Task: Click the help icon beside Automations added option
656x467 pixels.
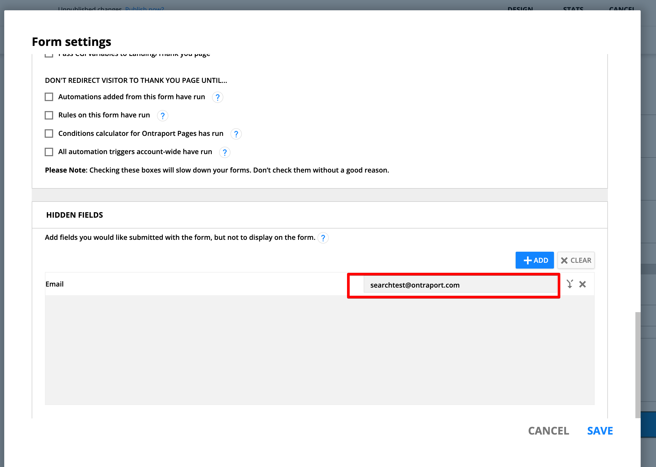Action: [x=218, y=97]
